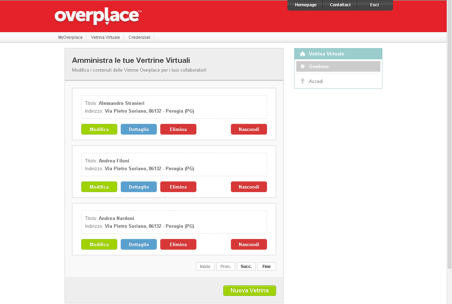Click the gear icon beside Gestione

[x=303, y=66]
